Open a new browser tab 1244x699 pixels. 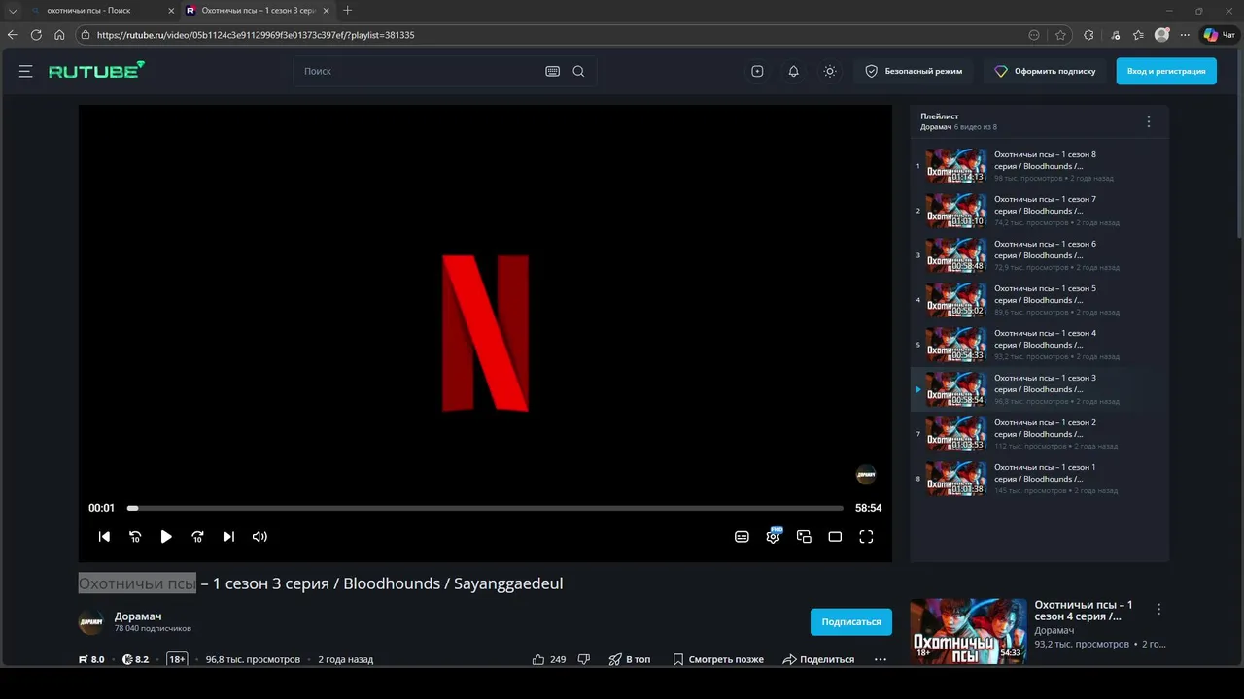pyautogui.click(x=348, y=10)
